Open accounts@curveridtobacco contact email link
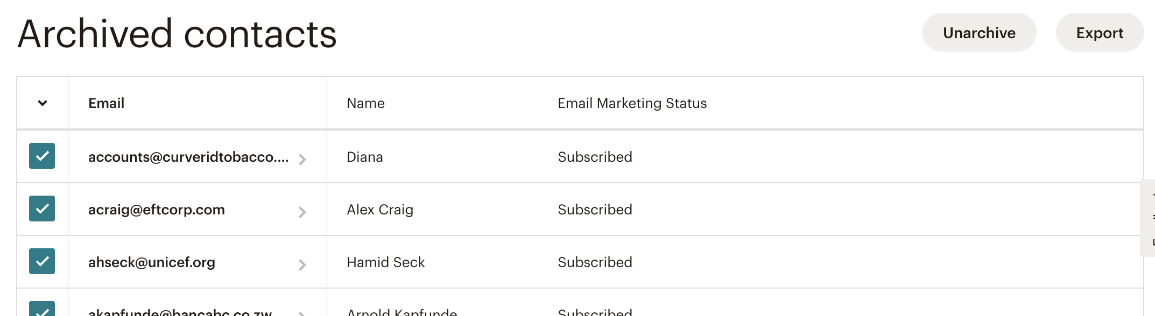The image size is (1155, 316). (x=188, y=157)
